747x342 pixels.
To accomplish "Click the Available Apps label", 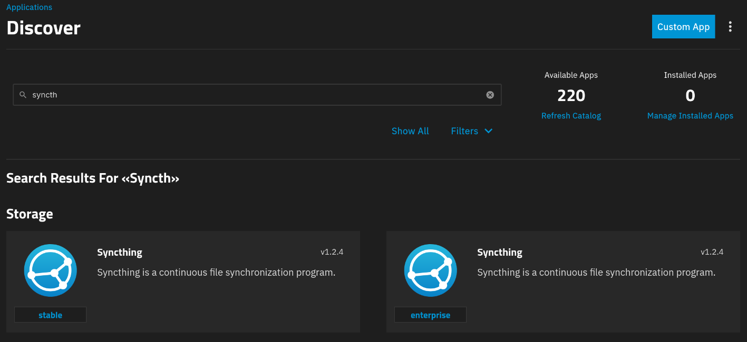I will [571, 75].
